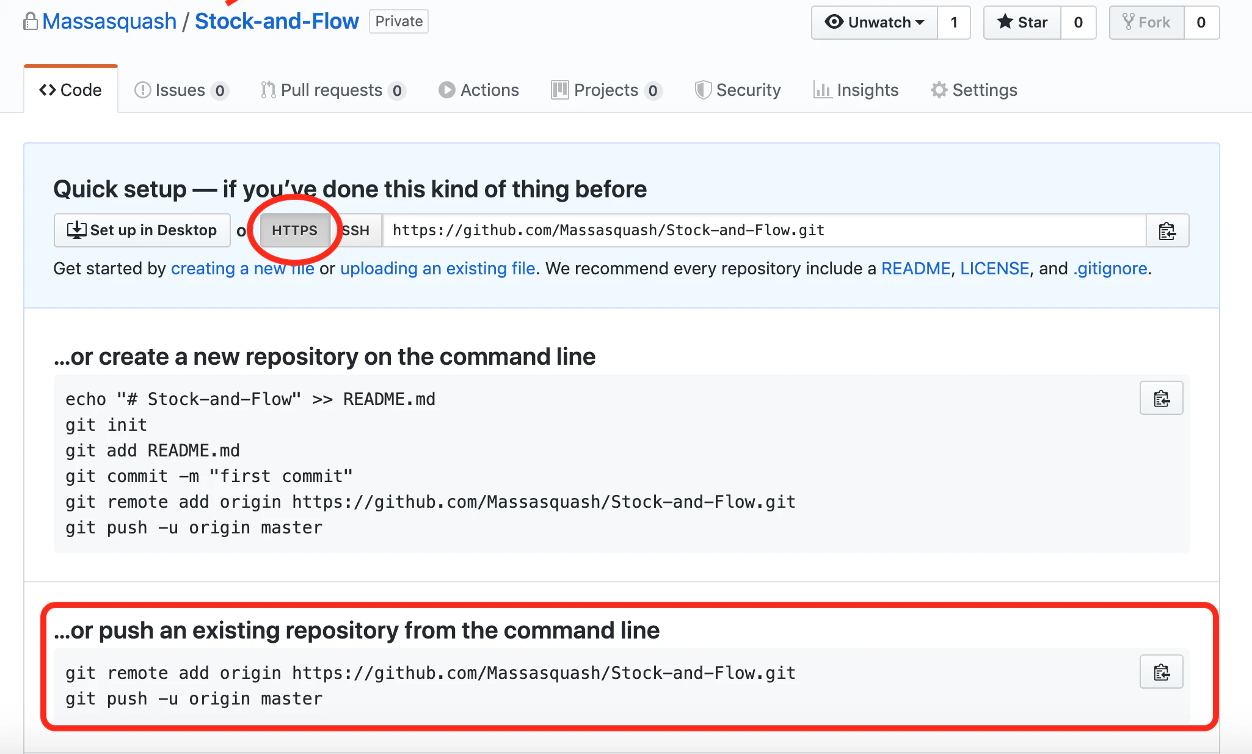
Task: Open the Pull requests tab
Action: click(333, 90)
